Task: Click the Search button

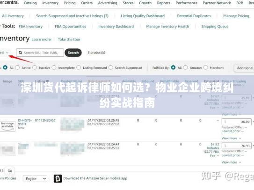Action: coord(73,53)
